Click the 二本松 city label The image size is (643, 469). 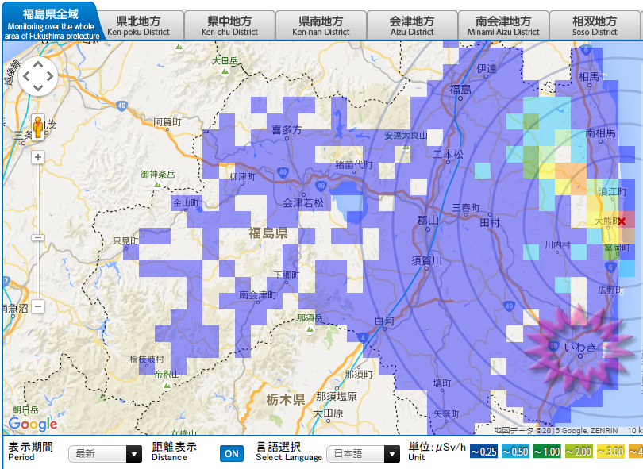point(449,154)
